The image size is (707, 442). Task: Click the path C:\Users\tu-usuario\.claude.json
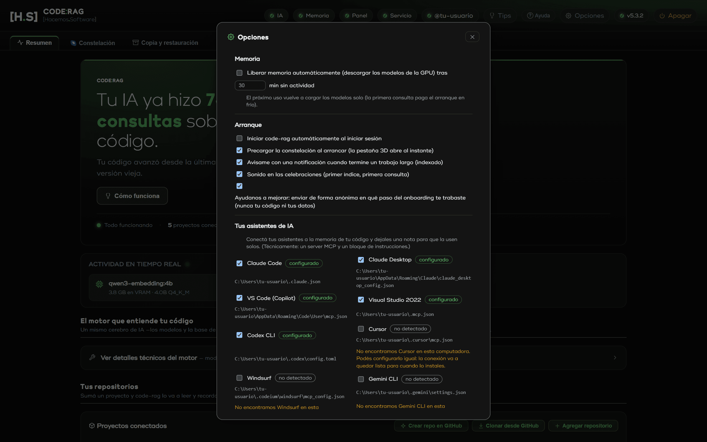coord(277,281)
